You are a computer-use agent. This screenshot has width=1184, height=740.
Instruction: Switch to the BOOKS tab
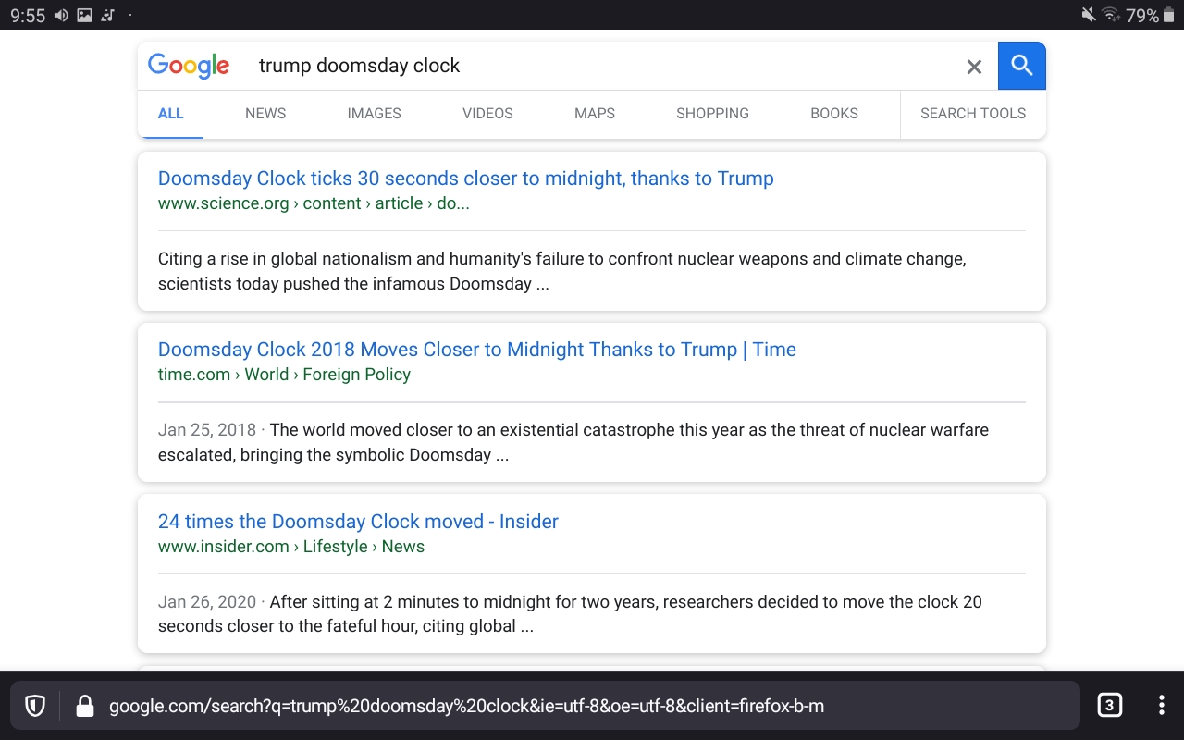click(834, 114)
